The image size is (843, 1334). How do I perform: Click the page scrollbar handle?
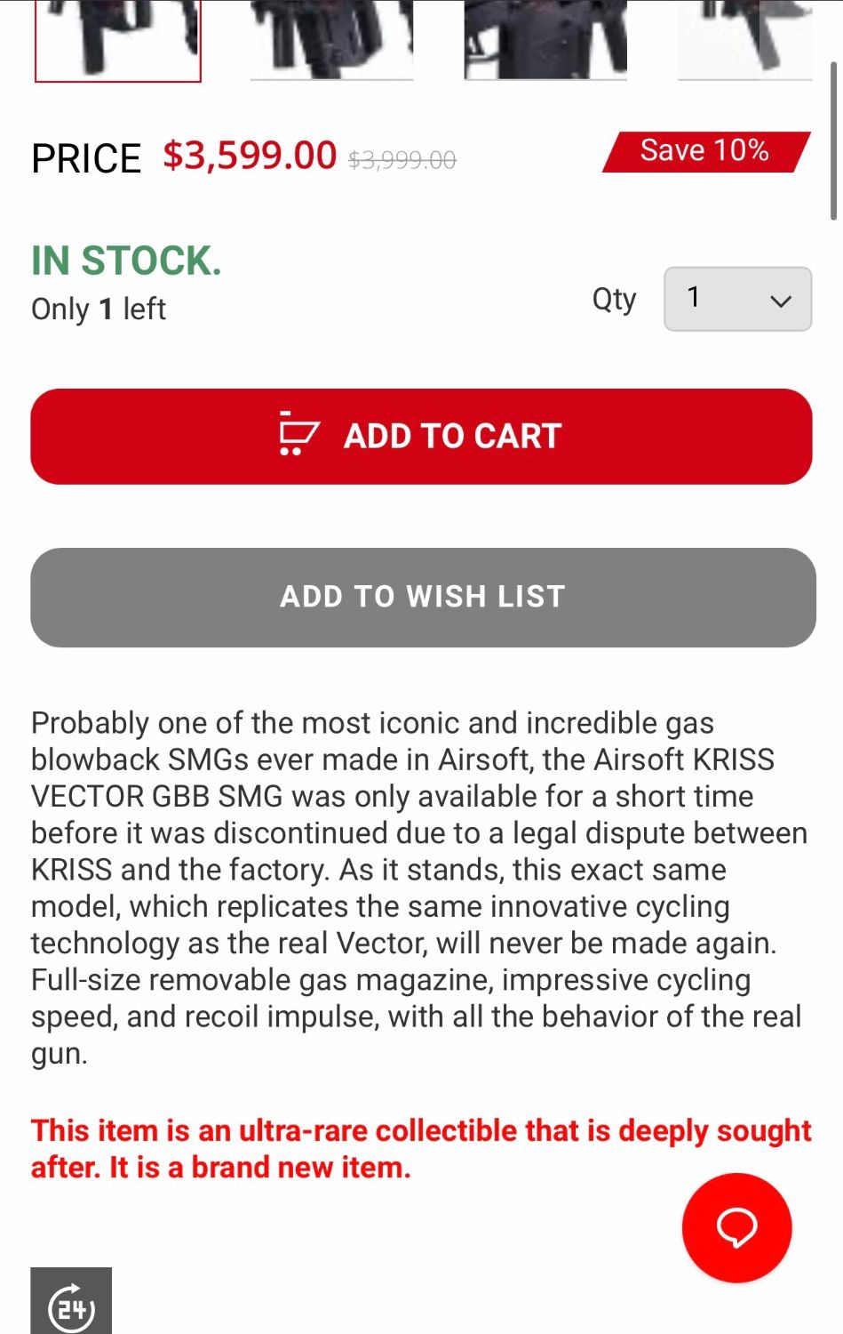833,141
